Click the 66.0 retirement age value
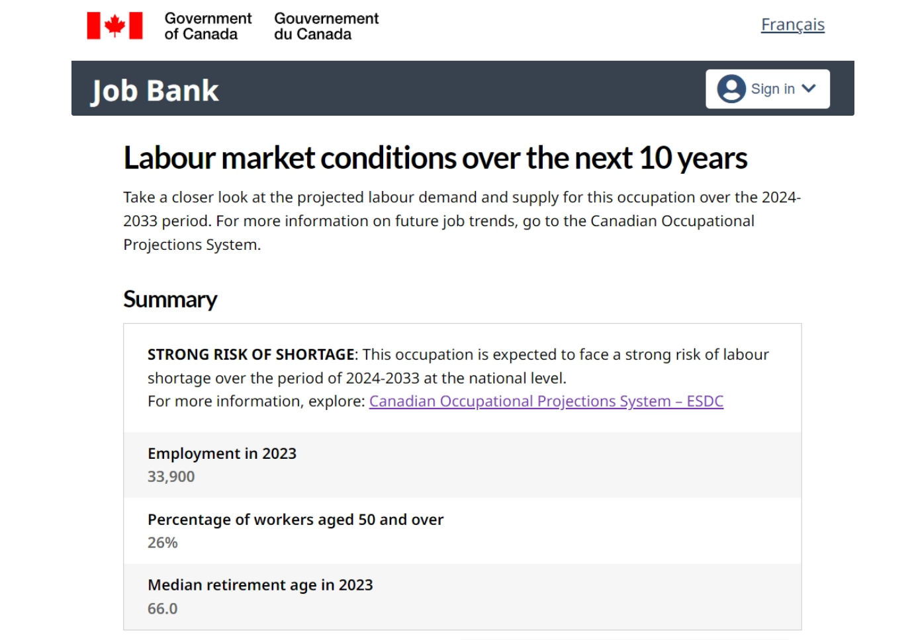 [x=162, y=609]
